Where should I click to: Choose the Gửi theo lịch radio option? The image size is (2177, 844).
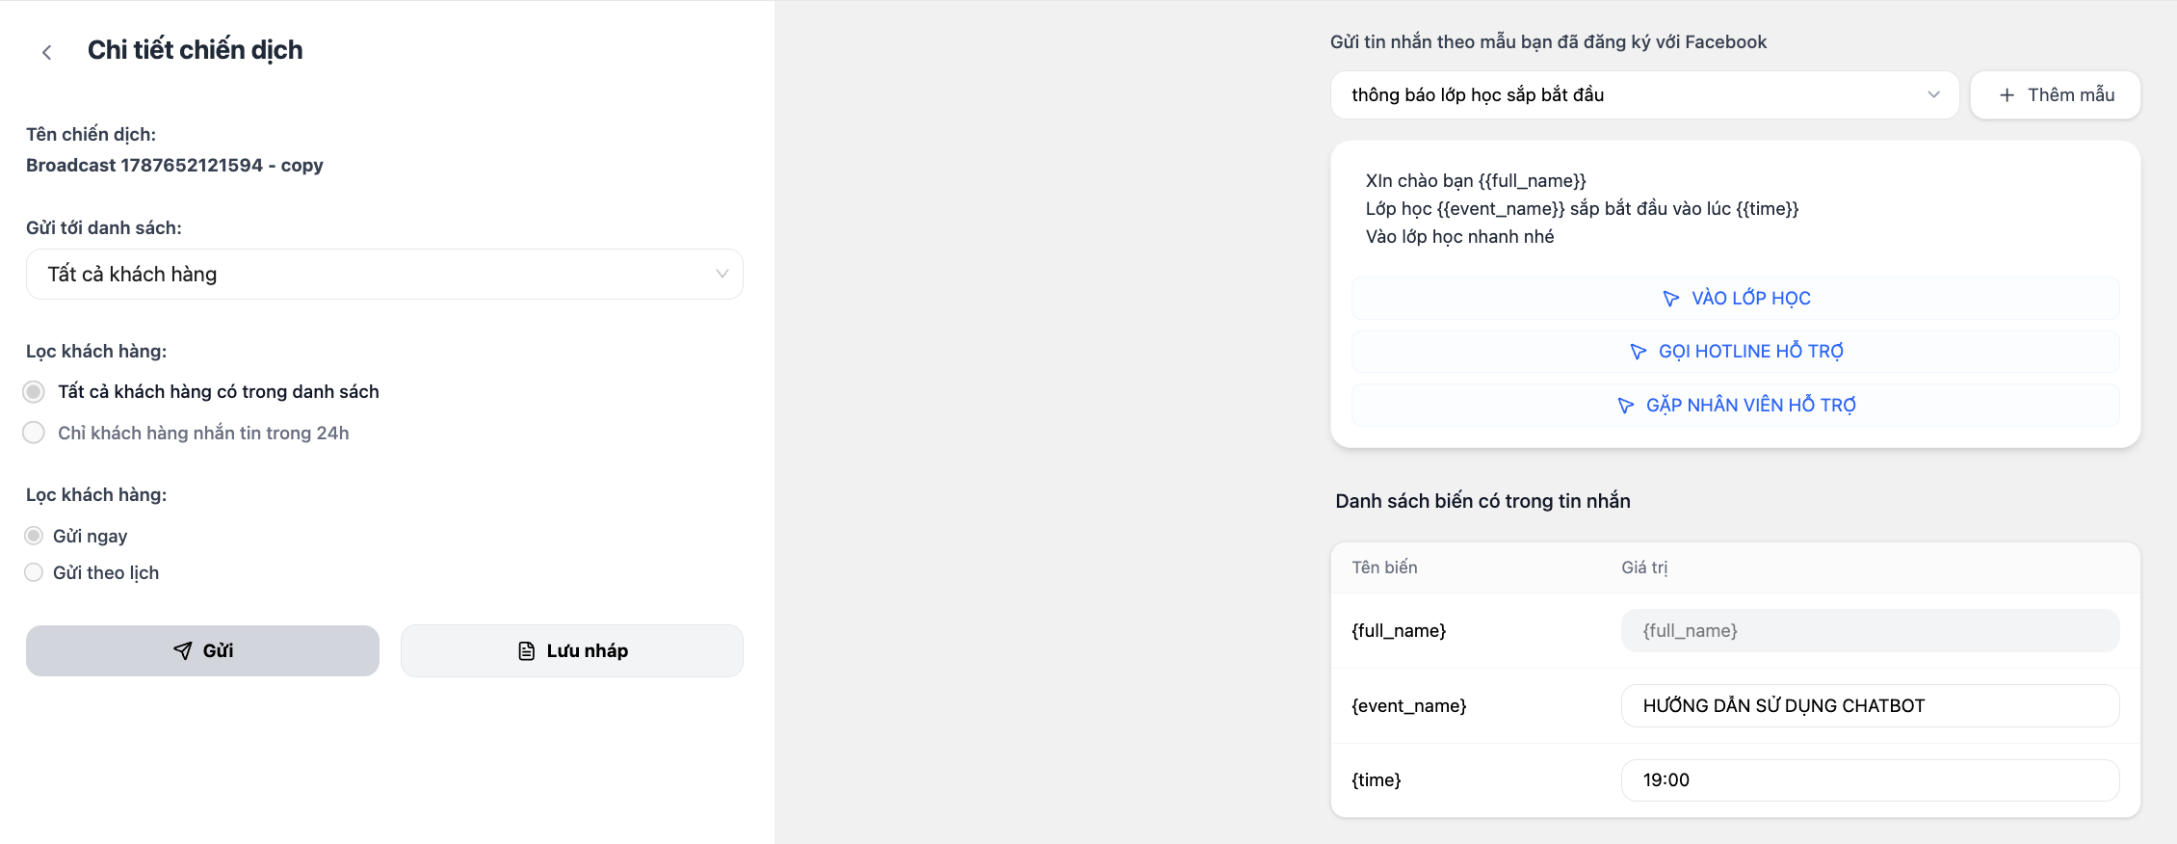click(x=34, y=572)
